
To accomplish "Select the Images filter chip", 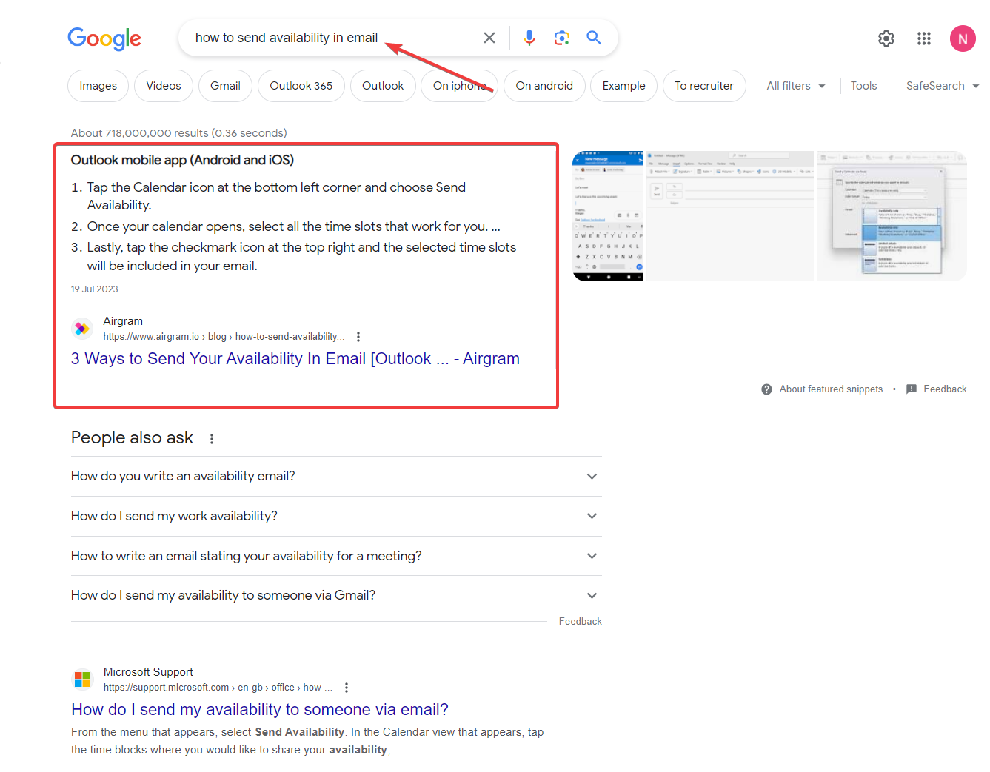I will coord(98,86).
